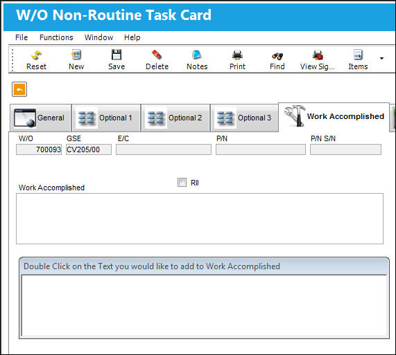This screenshot has height=355, width=396.
Task: Click the W/O field showing 700093
Action: 39,149
